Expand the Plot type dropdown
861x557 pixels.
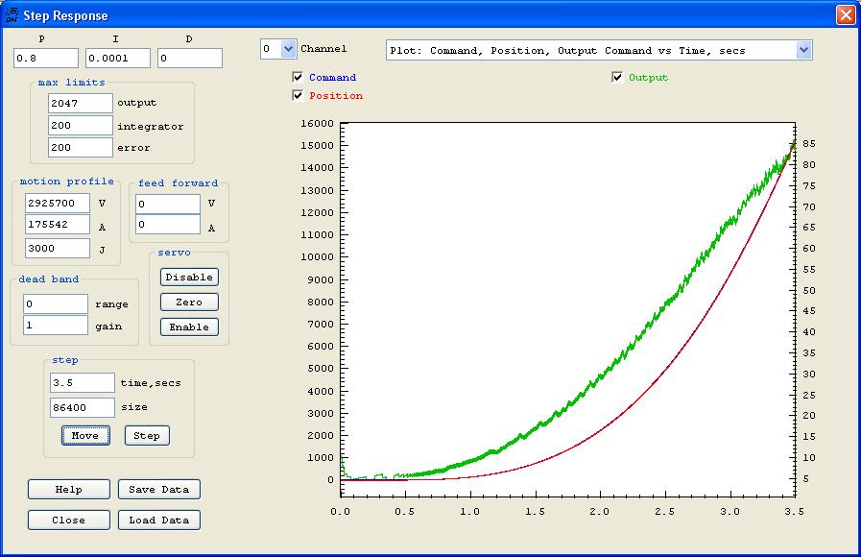tap(803, 50)
